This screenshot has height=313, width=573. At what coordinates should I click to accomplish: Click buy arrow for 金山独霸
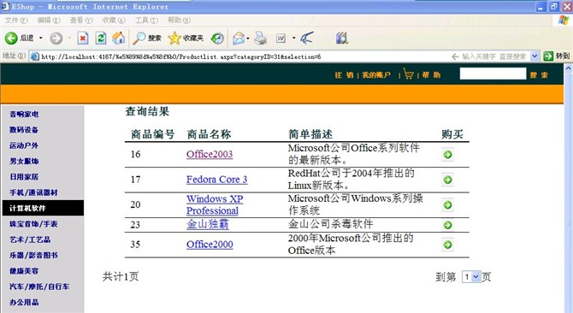tap(447, 225)
